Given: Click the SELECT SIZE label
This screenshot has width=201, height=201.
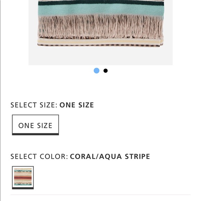Looking at the screenshot, I should [34, 105].
